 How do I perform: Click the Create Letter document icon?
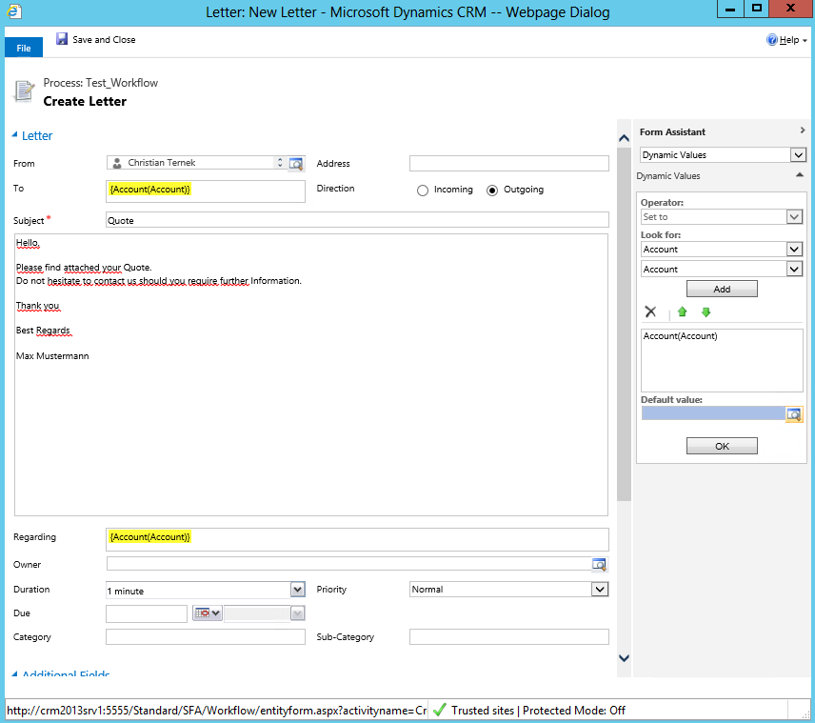(x=23, y=91)
